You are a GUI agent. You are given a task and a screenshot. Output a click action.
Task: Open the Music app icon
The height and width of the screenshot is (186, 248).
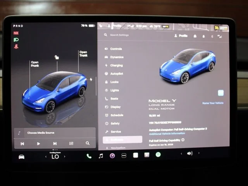(x=101, y=156)
